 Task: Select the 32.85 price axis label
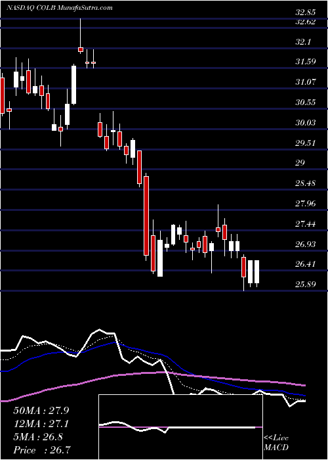[x=306, y=12]
